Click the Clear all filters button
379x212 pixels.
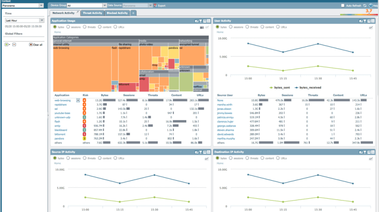click(x=36, y=45)
